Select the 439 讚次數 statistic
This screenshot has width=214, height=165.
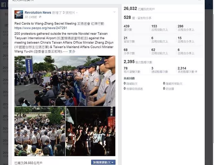tap(128, 28)
